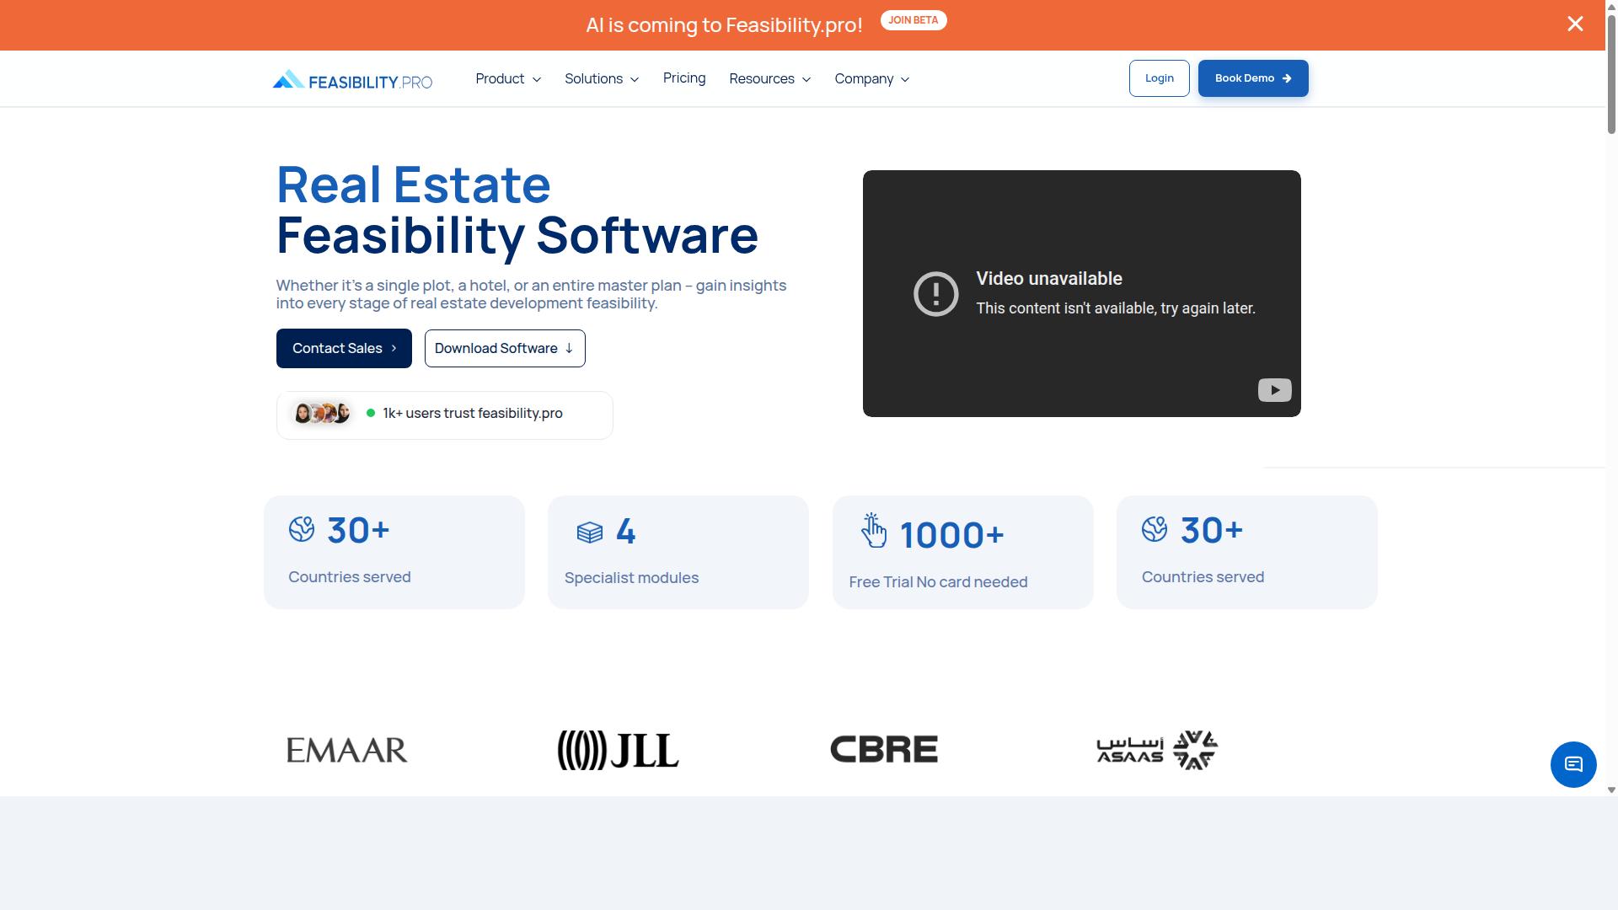Click Contact Sales button

point(344,348)
